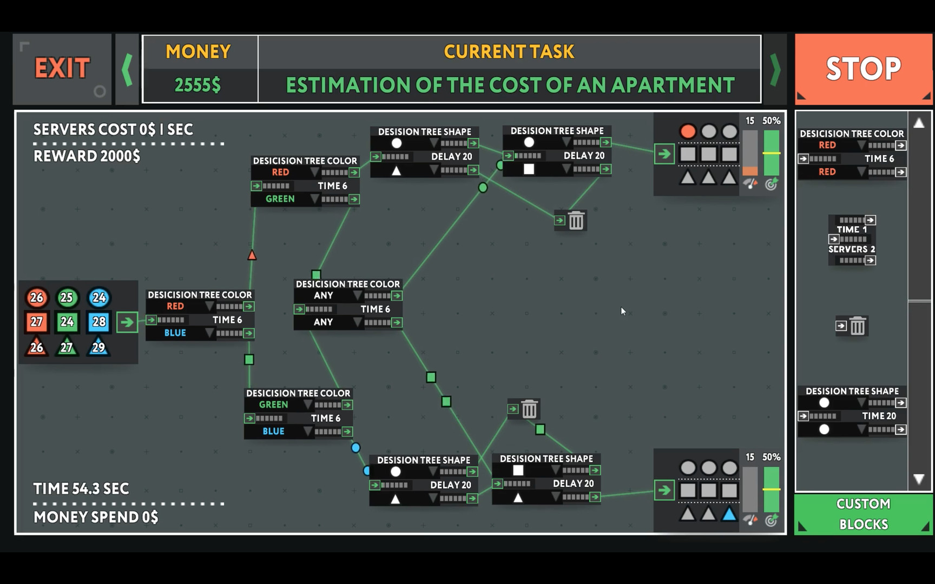The image size is (935, 584).
Task: Click the target accuracy icon on the bottom output block
Action: 771,520
